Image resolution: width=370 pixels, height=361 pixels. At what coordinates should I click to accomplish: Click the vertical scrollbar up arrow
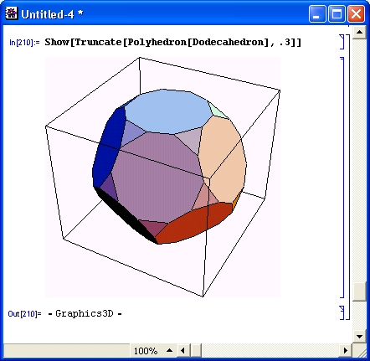click(x=359, y=33)
